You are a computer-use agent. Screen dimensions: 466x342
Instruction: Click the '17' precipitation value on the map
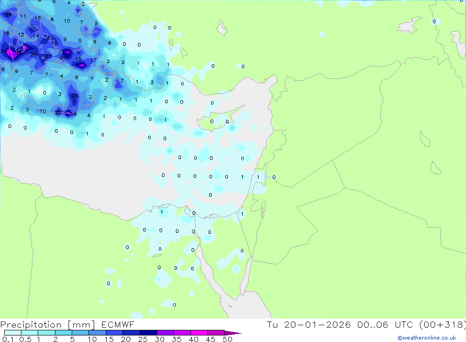point(93,60)
